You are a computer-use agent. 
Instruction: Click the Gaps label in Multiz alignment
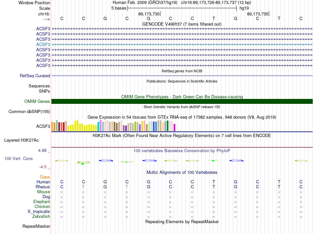click(x=45, y=177)
